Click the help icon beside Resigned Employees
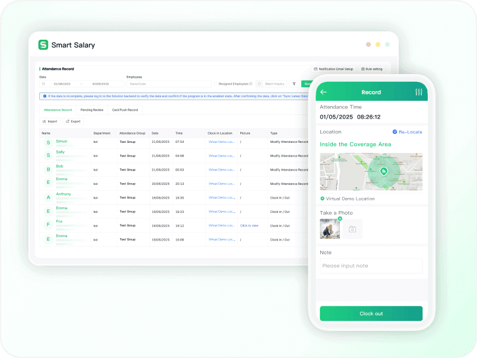Image resolution: width=477 pixels, height=358 pixels. [251, 84]
